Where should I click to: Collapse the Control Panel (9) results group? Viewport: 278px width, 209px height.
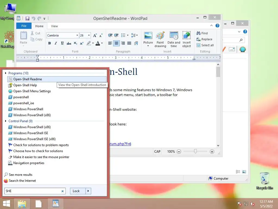pyautogui.click(x=6, y=121)
